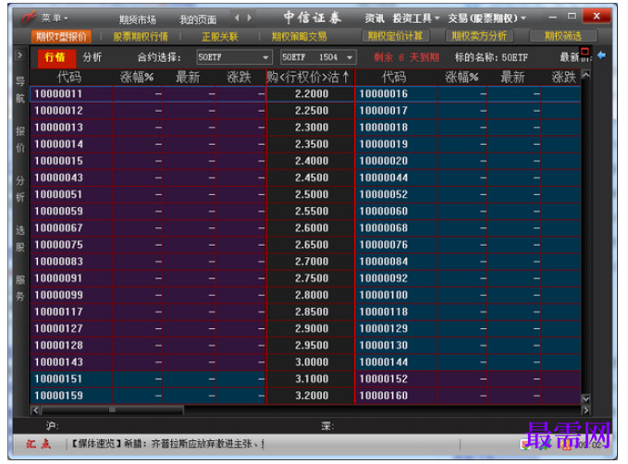
Task: Select the 股票期权行情 tab
Action: coord(141,37)
